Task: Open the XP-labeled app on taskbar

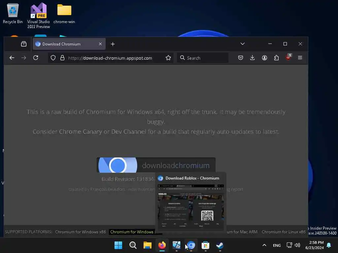Action: [177, 245]
